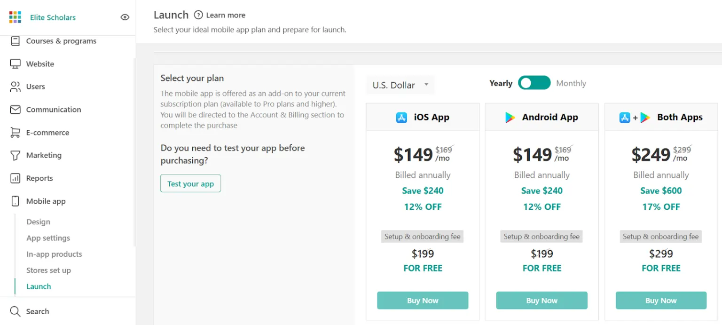Click the Communication envelope icon
The width and height of the screenshot is (722, 325).
(x=15, y=109)
